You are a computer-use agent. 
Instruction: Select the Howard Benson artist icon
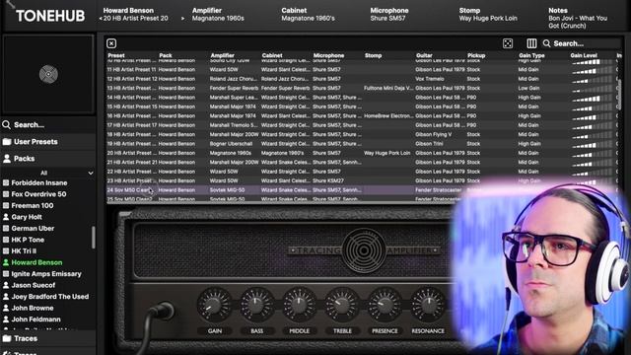coord(6,262)
